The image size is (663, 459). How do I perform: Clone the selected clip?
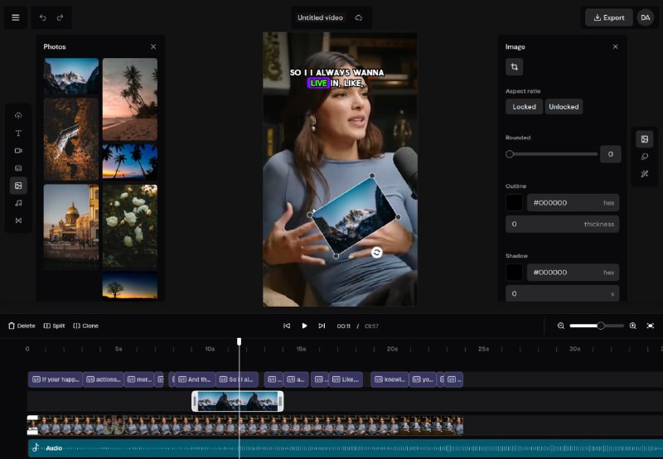pyautogui.click(x=85, y=326)
